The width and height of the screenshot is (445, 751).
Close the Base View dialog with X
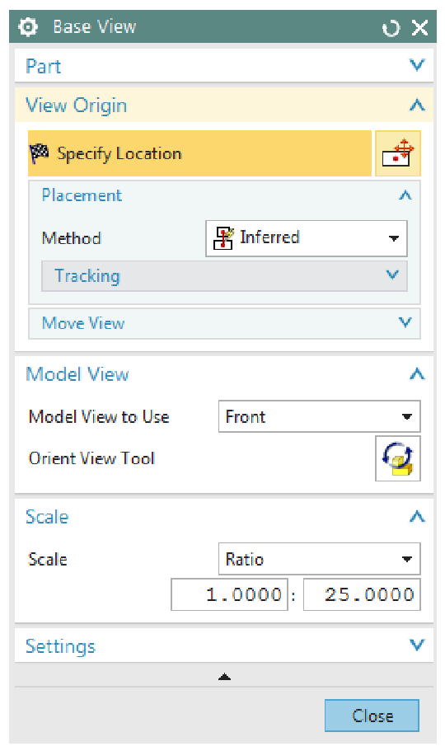tap(420, 28)
